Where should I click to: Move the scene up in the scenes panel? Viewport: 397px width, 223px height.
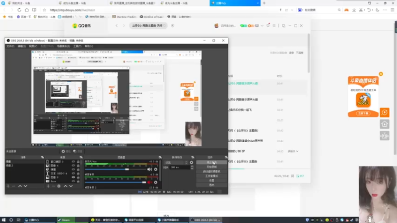(x=20, y=186)
